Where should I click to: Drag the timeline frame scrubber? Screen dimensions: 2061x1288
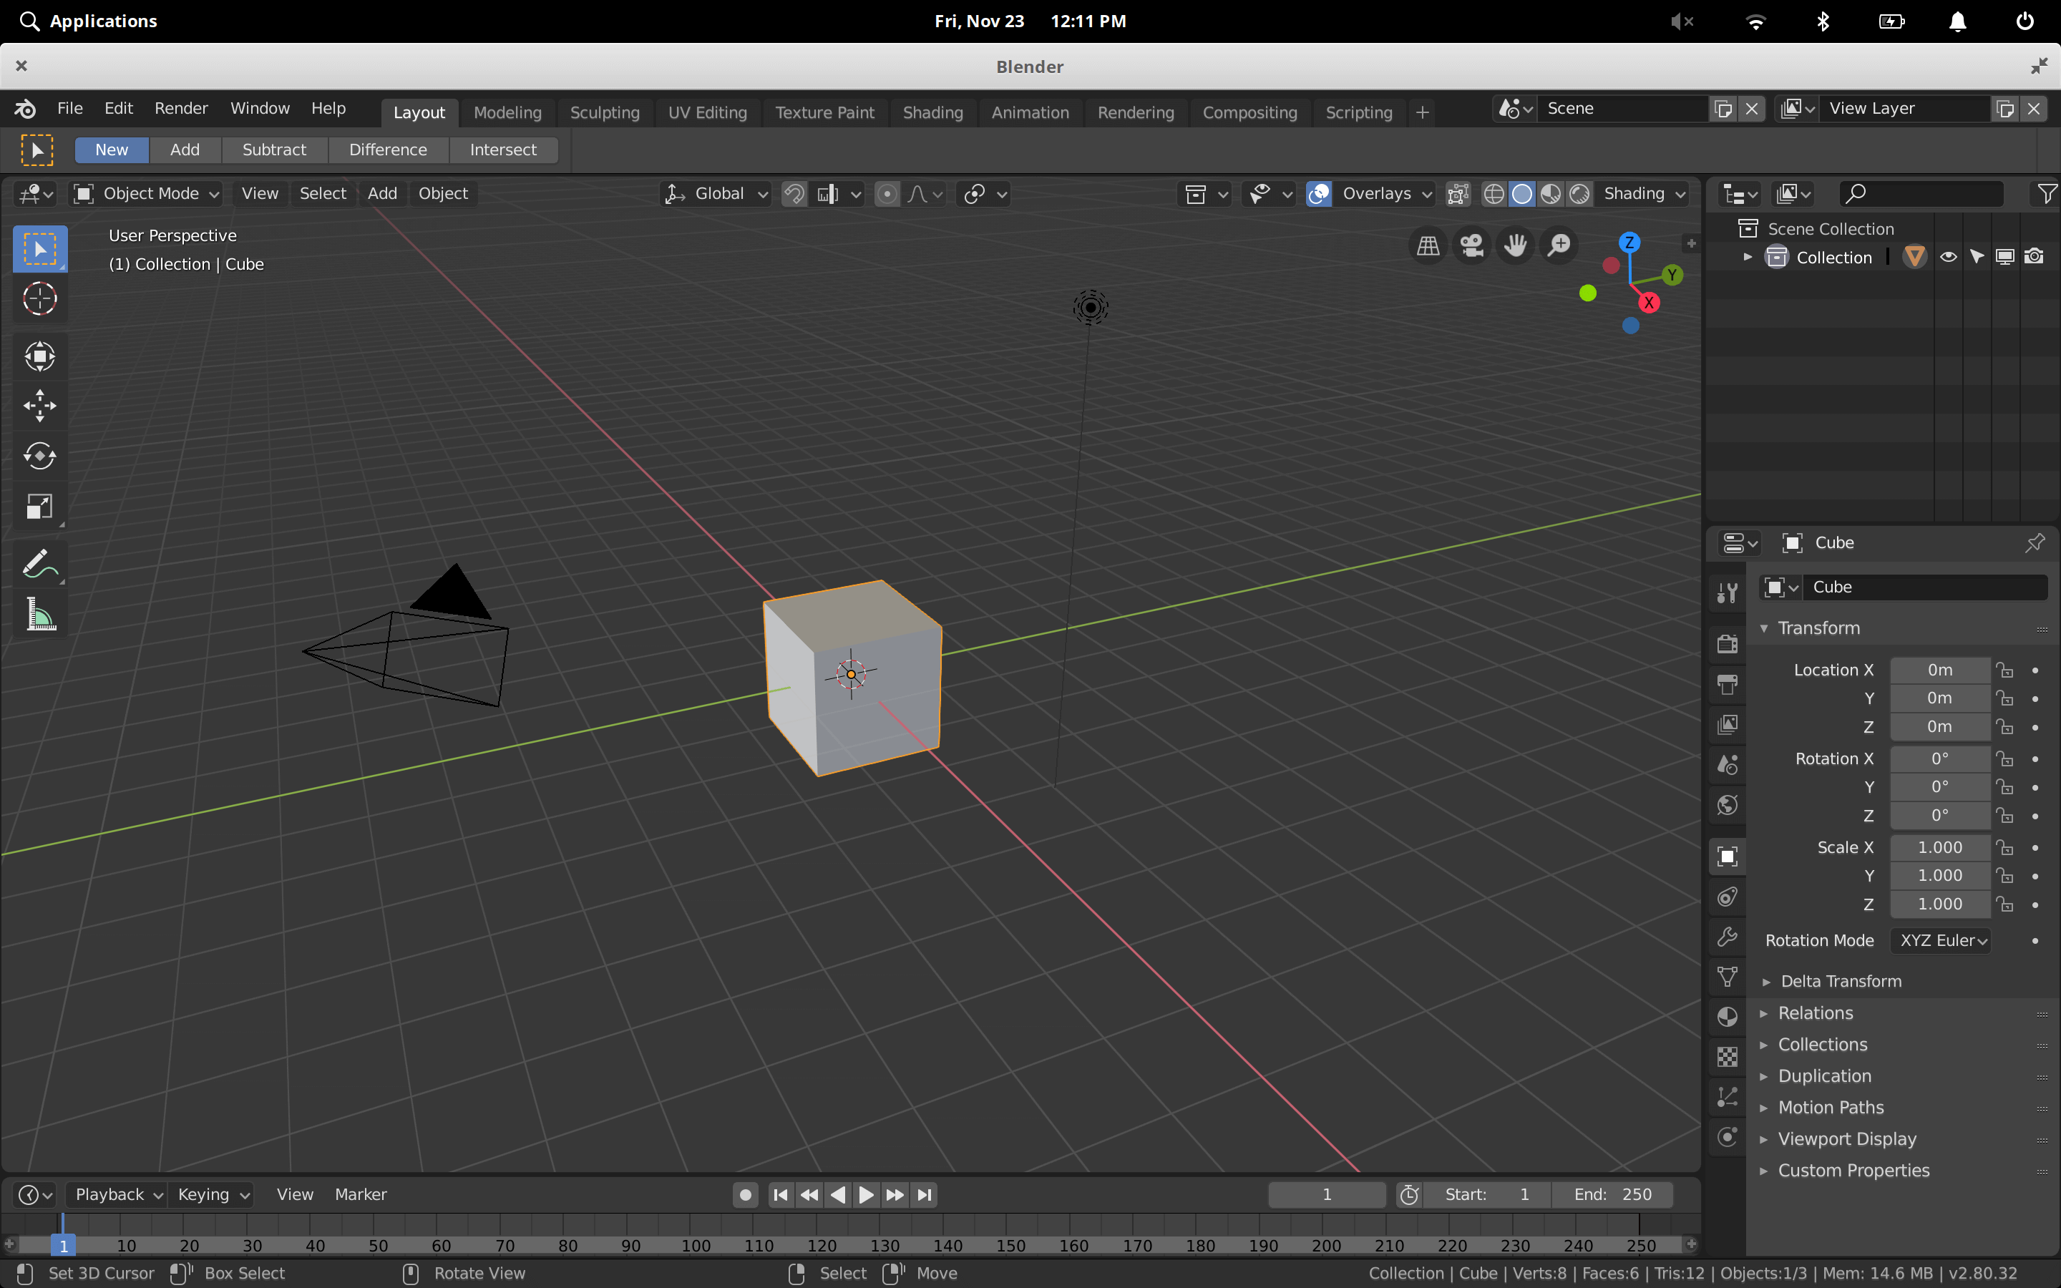click(62, 1244)
